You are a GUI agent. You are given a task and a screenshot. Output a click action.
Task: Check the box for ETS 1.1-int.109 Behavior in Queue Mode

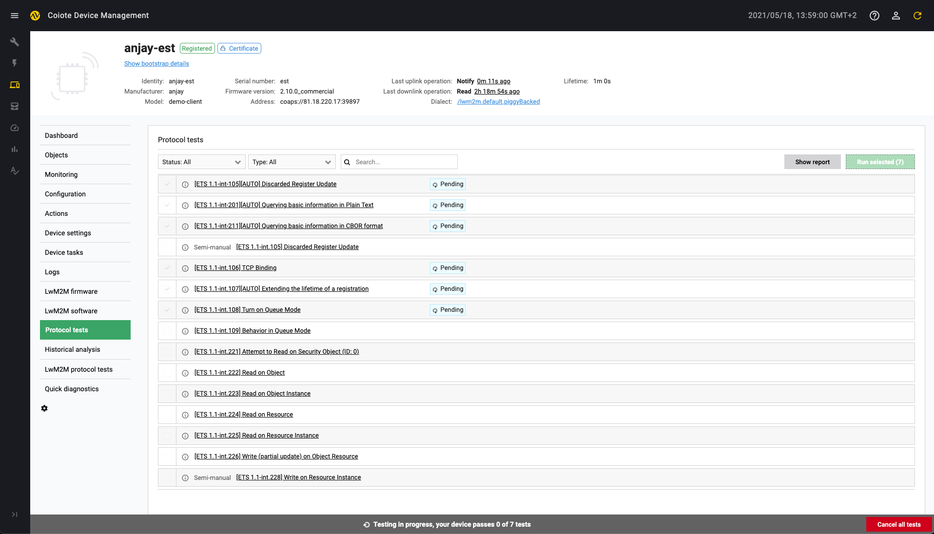pyautogui.click(x=167, y=331)
